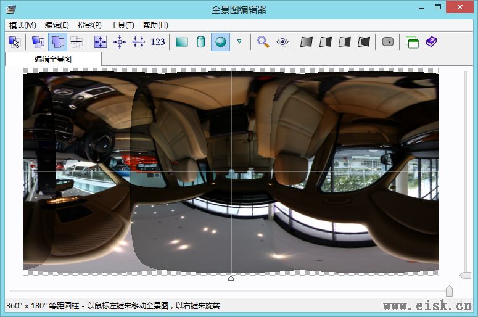Select the cylinder projection icon

click(200, 42)
